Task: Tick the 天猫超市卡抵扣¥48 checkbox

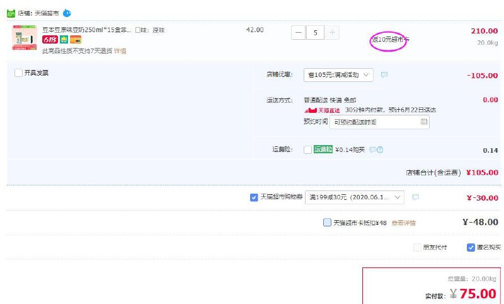Action: (327, 222)
